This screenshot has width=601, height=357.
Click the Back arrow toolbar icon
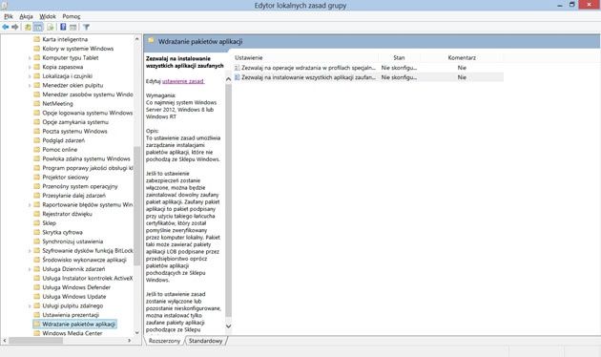[6, 27]
